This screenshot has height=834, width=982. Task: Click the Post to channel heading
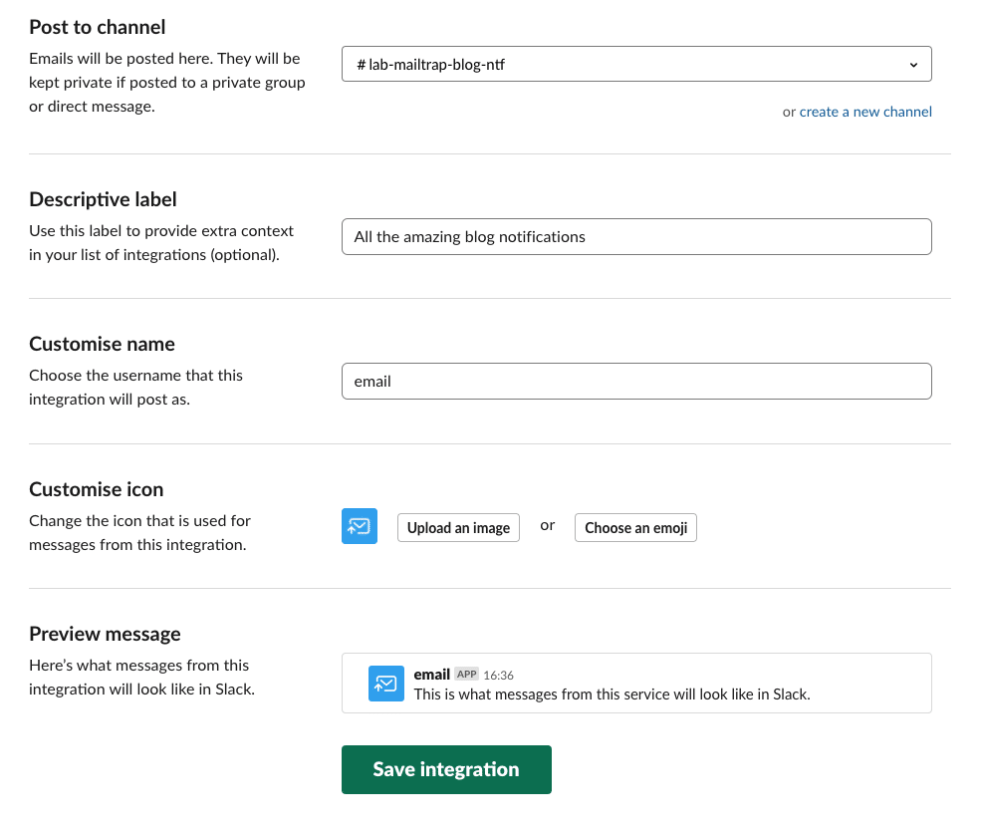(x=97, y=27)
